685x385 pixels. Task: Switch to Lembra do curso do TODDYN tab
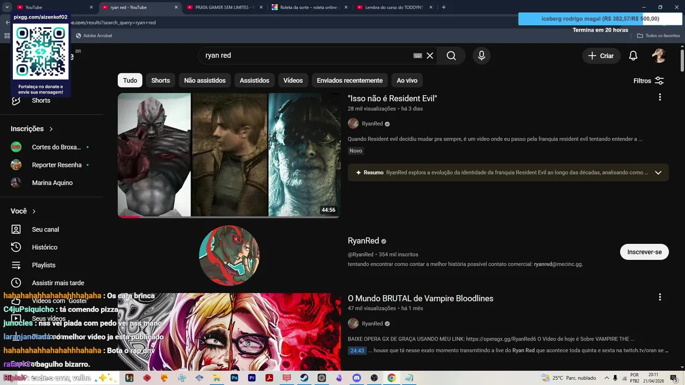[394, 7]
